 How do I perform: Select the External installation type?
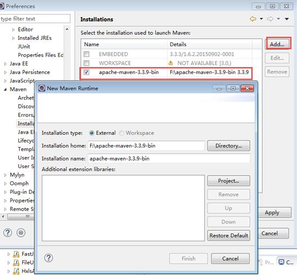[x=92, y=133]
